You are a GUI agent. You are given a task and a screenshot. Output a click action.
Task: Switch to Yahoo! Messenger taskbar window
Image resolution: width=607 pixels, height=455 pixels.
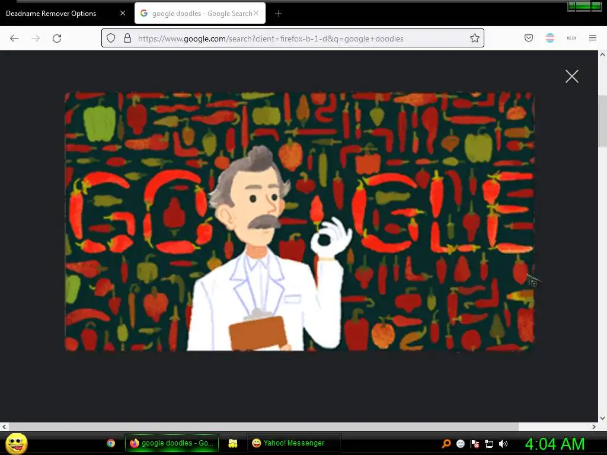point(294,443)
